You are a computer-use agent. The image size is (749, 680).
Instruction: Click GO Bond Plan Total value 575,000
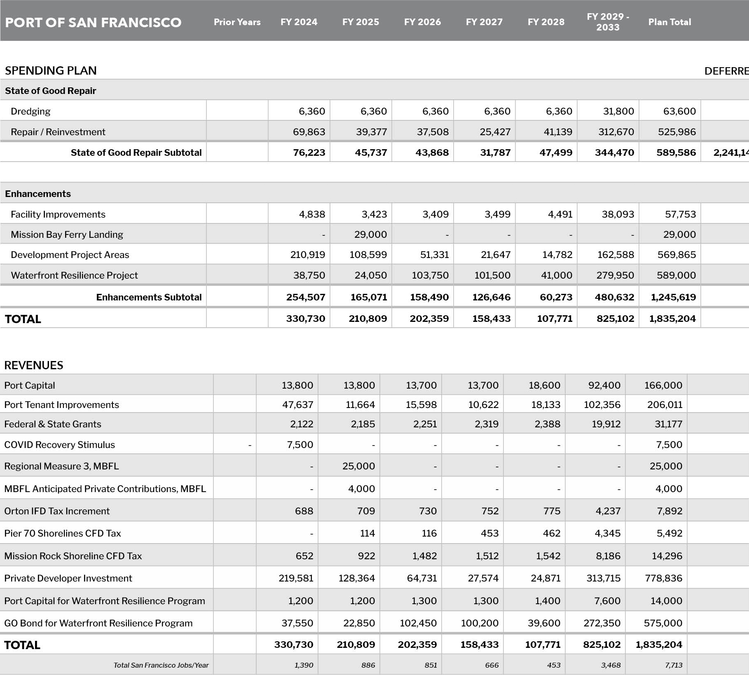663,623
